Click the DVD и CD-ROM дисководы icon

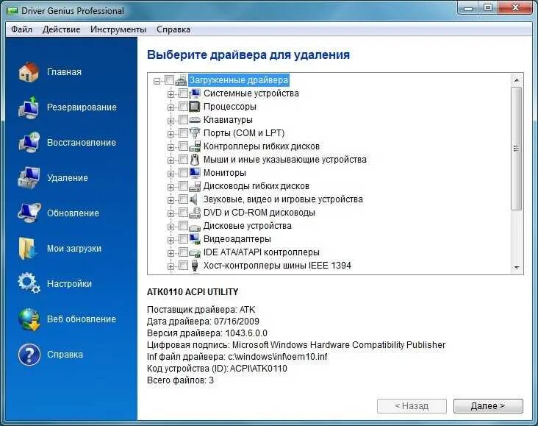[x=195, y=213]
